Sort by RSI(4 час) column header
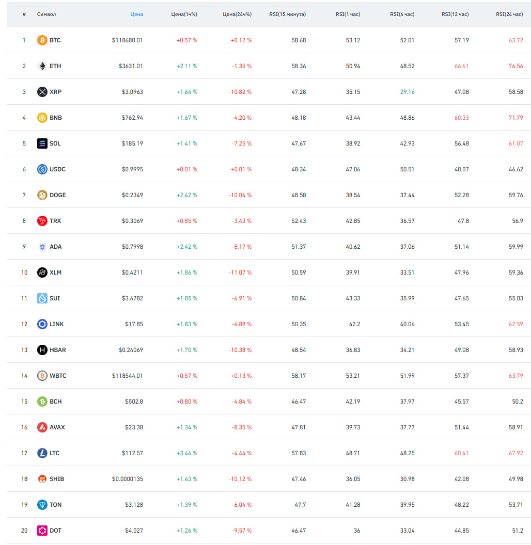 (x=402, y=14)
